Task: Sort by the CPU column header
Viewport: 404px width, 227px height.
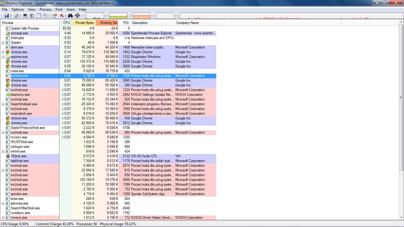Action: pyautogui.click(x=66, y=23)
